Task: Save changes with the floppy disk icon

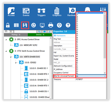Action: point(25,25)
